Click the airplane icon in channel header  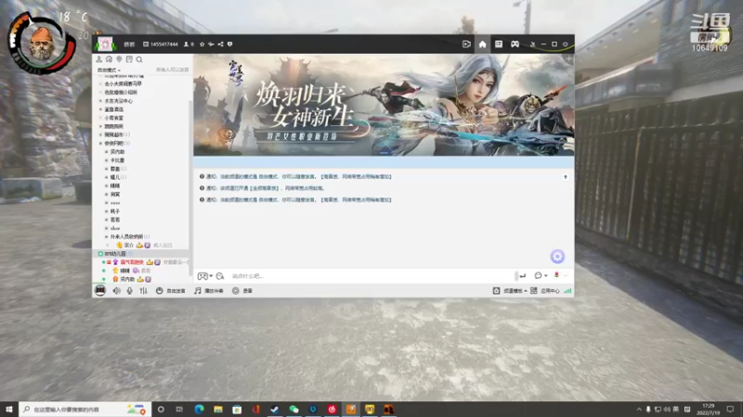(211, 44)
